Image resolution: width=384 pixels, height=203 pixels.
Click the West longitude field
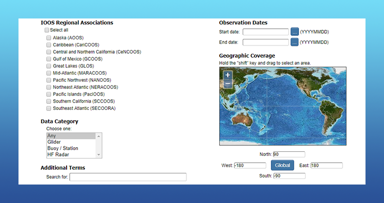[x=250, y=166]
